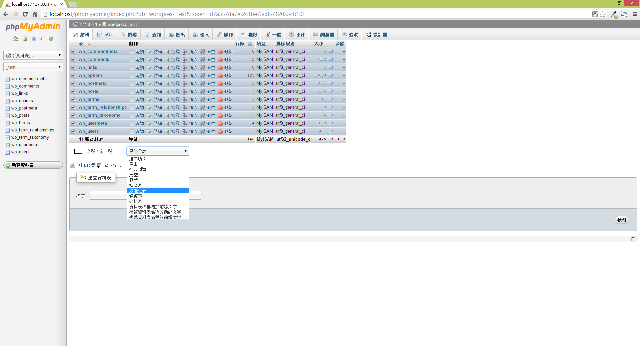
Task: Open the _test database dropdown
Action: pos(33,67)
